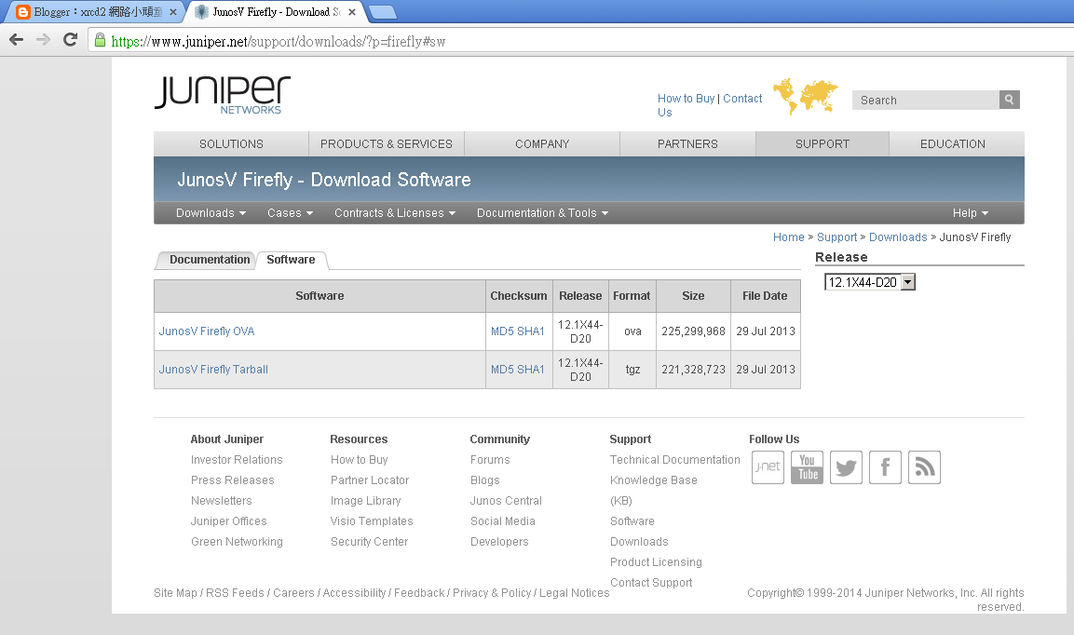Open Visio Templates footer link
The height and width of the screenshot is (635, 1074).
372,521
